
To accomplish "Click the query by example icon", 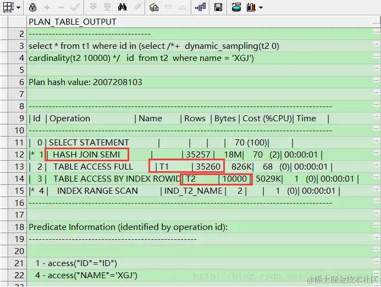I will tap(154, 8).
